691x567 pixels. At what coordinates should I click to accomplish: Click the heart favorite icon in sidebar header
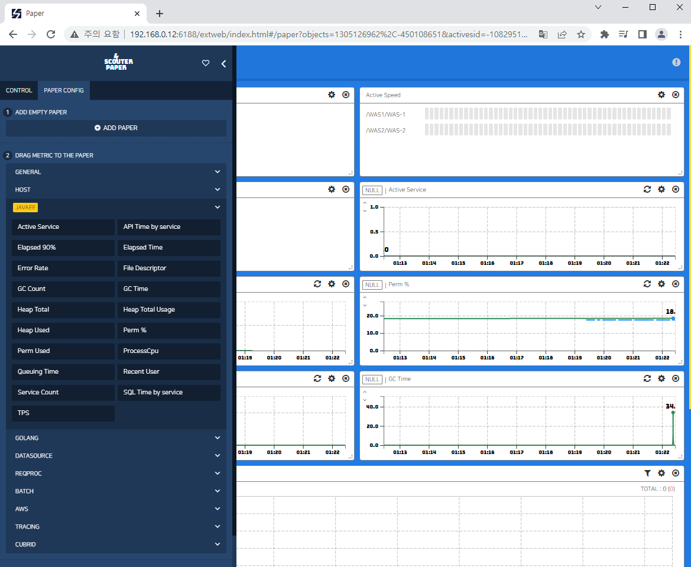coord(205,63)
